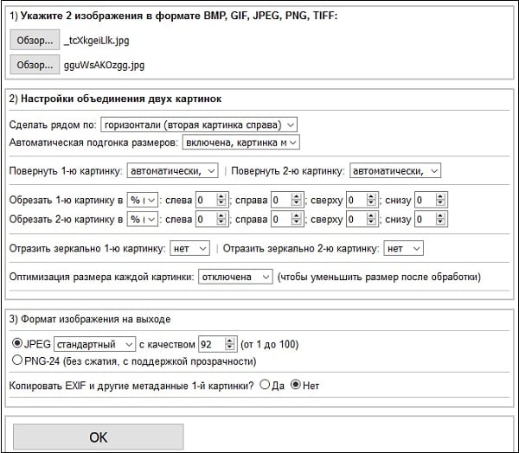The height and width of the screenshot is (453, 519).
Task: Open the 1st picture crop units dropdown
Action: pos(144,200)
